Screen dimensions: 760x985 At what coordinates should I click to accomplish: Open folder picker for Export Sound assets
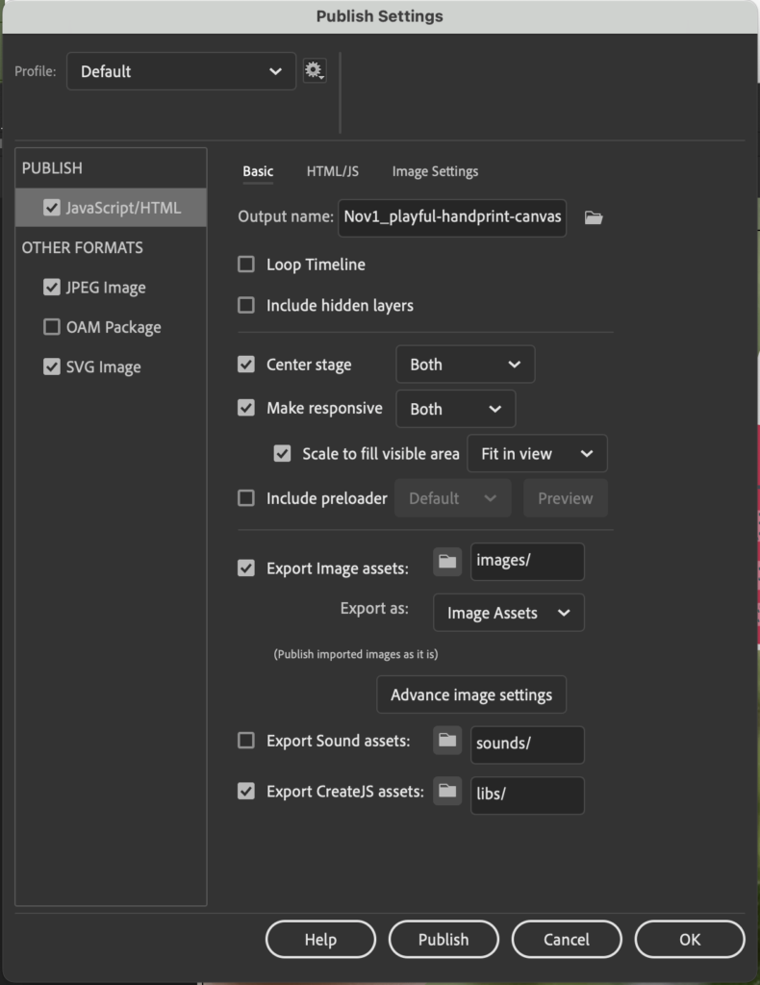pyautogui.click(x=446, y=745)
